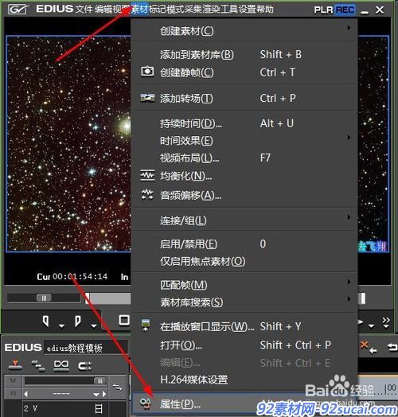Select 仅启用焦点素材(O) menu entry
398x417 pixels.
pos(244,262)
